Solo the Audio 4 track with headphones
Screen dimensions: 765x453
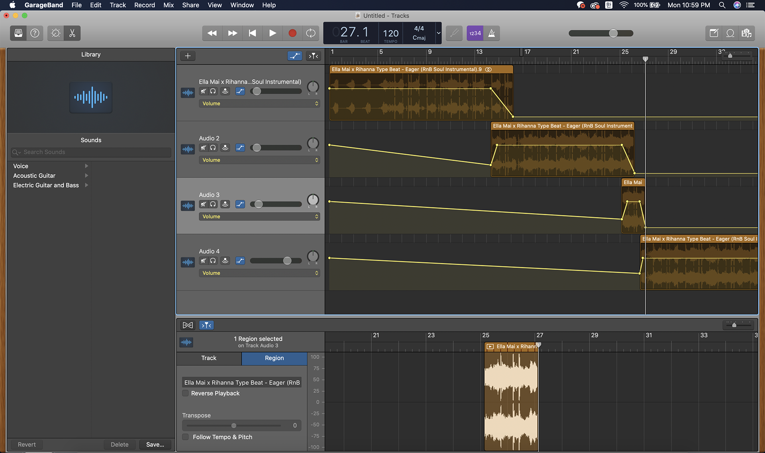pos(213,261)
